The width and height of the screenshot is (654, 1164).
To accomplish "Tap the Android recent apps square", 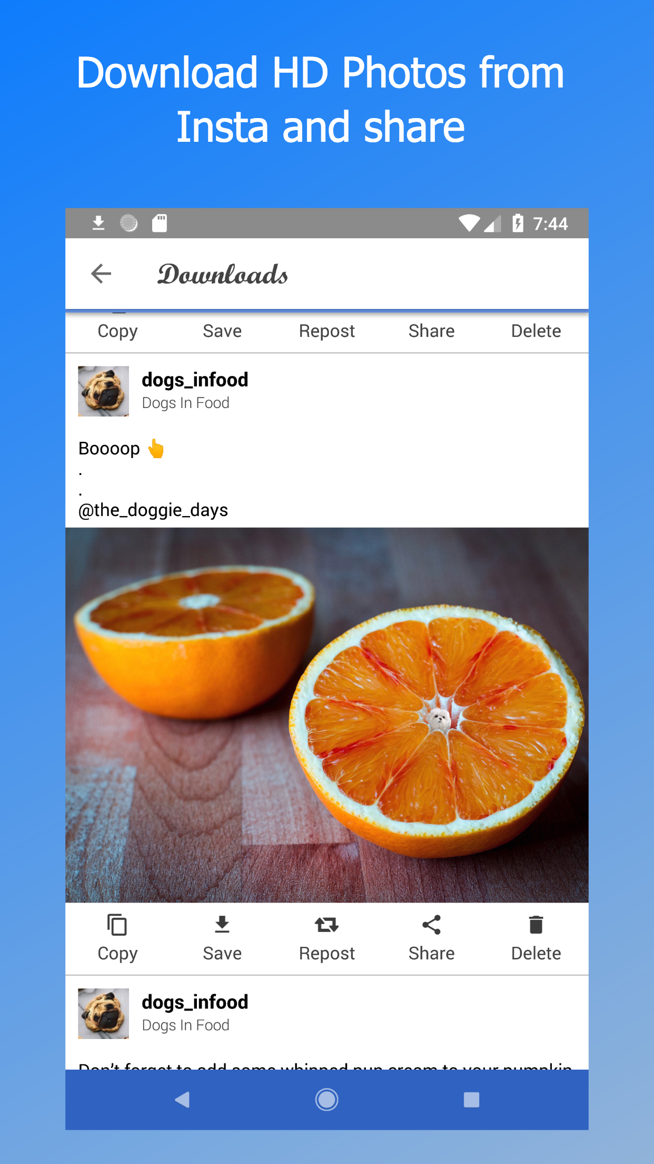I will pos(471,1100).
